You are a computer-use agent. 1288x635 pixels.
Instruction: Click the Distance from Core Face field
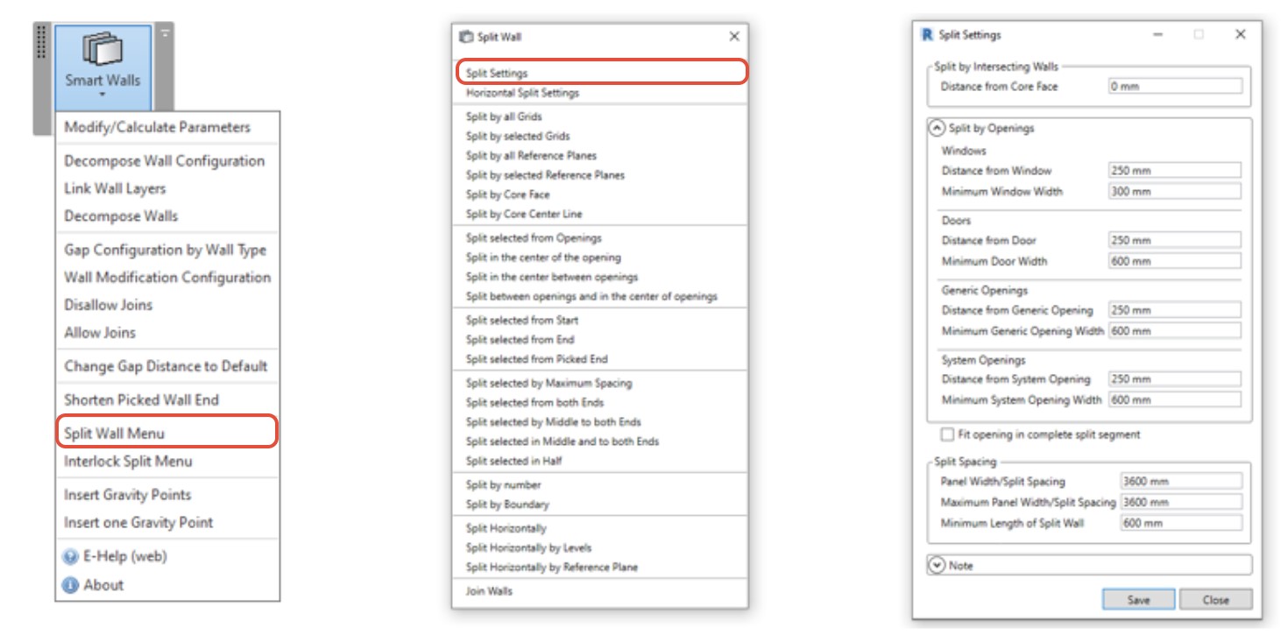coord(1175,87)
